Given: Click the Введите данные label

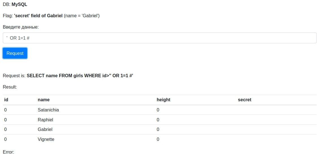Looking at the screenshot, I should (x=21, y=27).
